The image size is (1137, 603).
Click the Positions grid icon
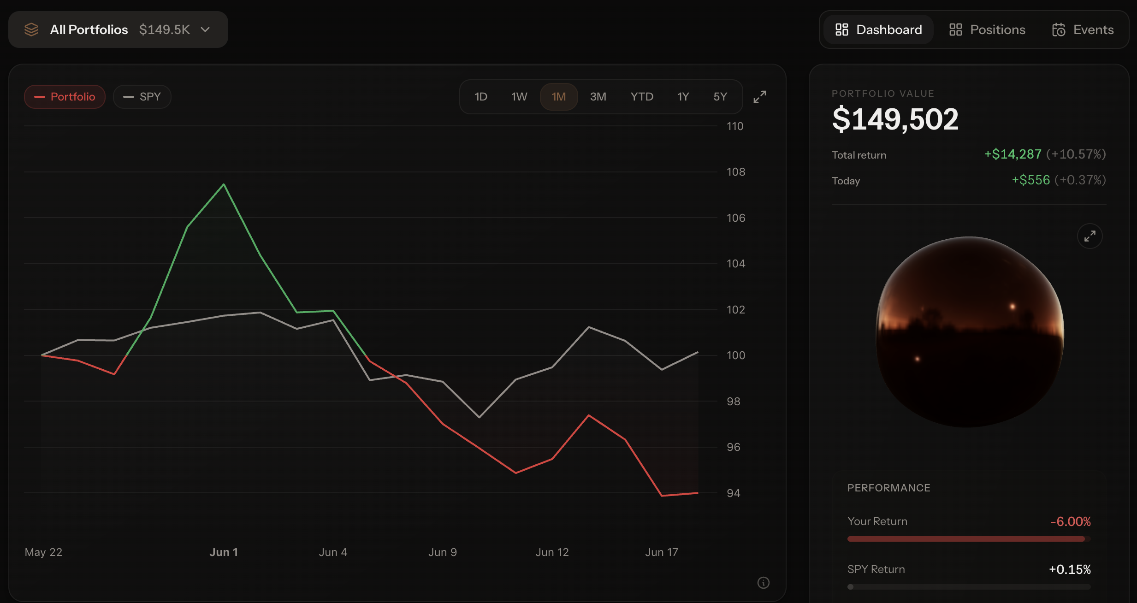956,30
